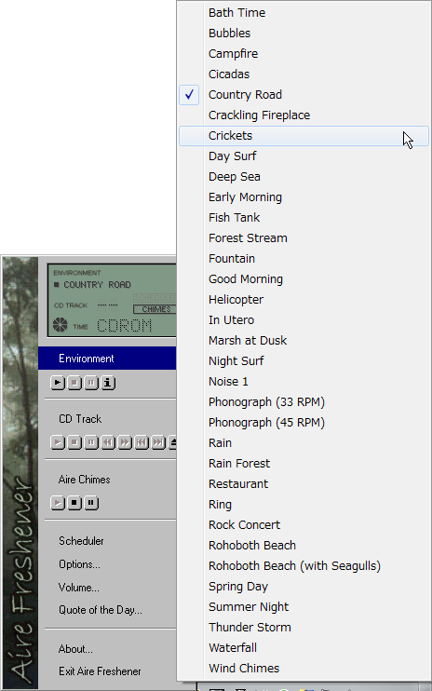Viewport: 432px width, 691px height.
Task: Select Restaurant environment
Action: (304, 484)
